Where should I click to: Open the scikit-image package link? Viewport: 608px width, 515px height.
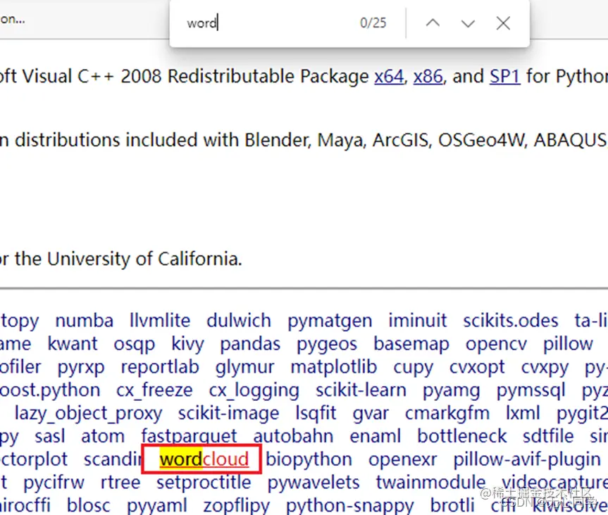(228, 414)
